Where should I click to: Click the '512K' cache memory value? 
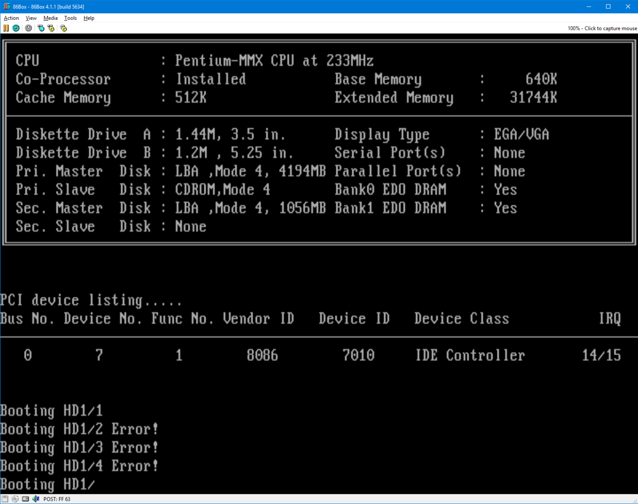point(191,98)
